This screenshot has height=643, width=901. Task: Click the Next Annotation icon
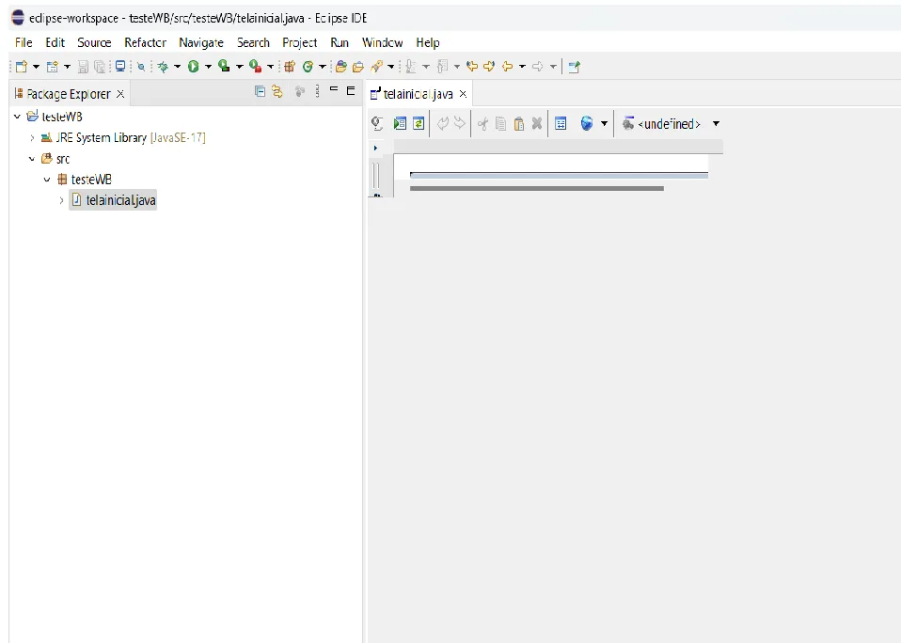coord(411,67)
